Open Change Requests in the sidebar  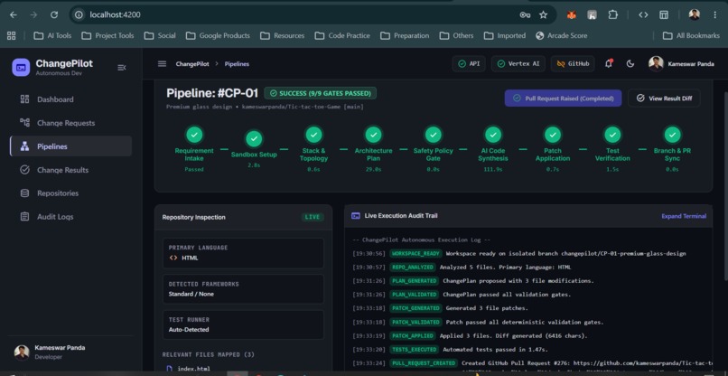click(70, 123)
